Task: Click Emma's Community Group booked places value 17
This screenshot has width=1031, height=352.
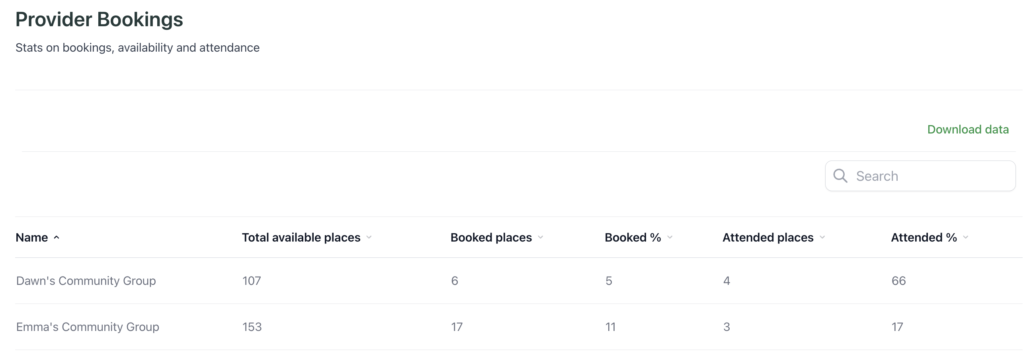Action: (456, 327)
